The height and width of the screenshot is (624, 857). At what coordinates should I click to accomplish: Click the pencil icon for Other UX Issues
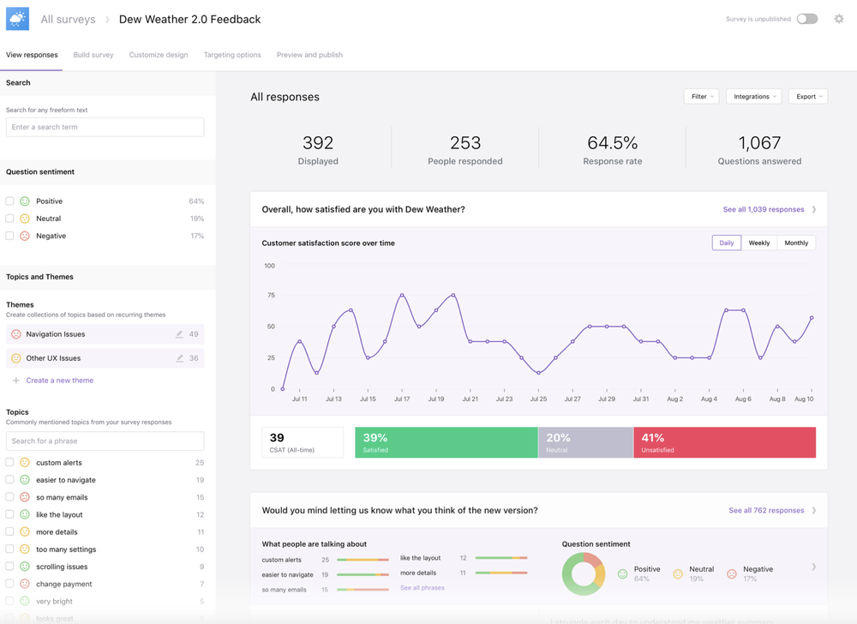(179, 358)
